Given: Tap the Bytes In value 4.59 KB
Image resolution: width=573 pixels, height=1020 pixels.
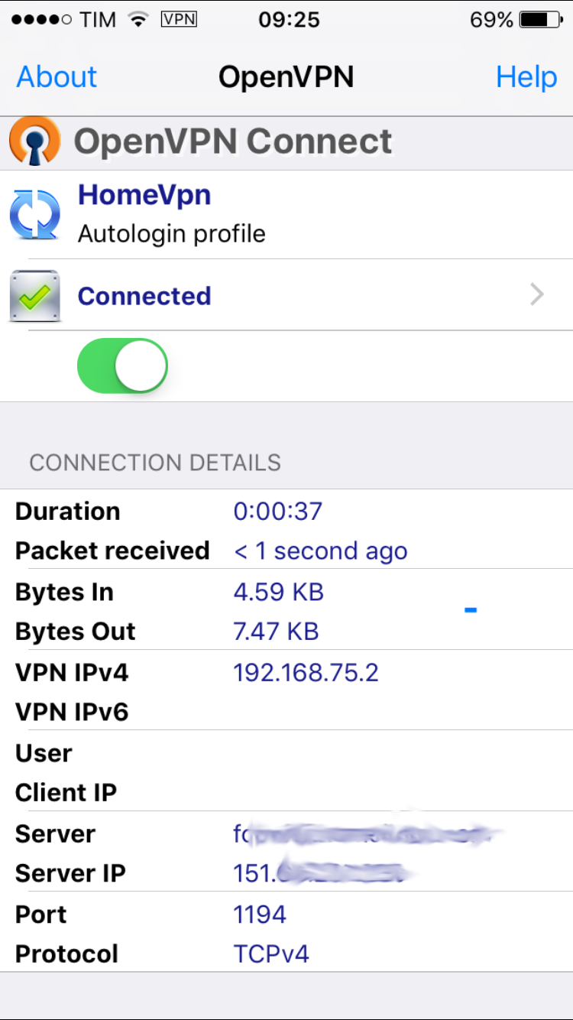Looking at the screenshot, I should pyautogui.click(x=278, y=592).
